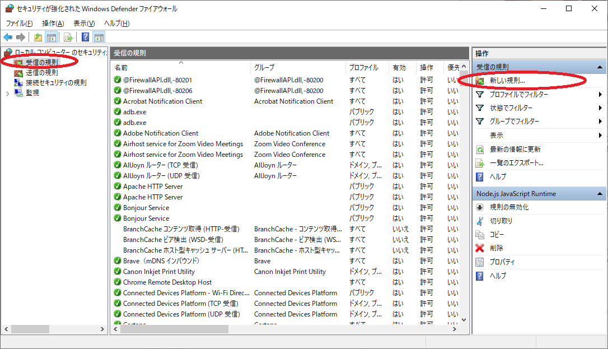
Task: Click the up-one-level folder toolbar icon
Action: click(38, 38)
